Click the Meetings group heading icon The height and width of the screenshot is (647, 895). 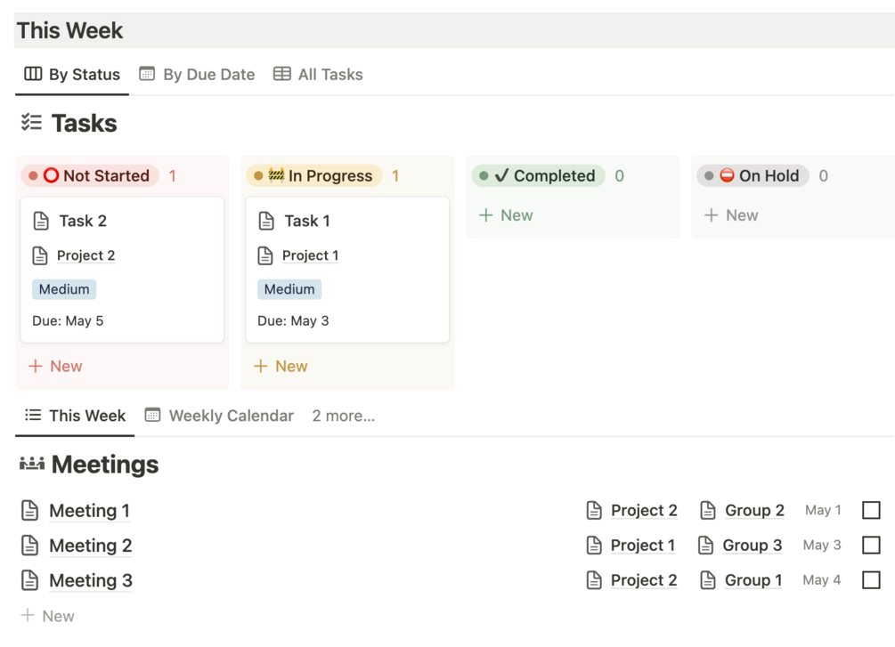pyautogui.click(x=32, y=464)
